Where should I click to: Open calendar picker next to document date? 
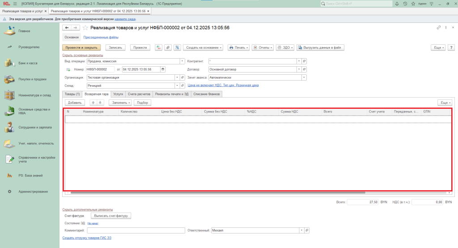(x=163, y=69)
